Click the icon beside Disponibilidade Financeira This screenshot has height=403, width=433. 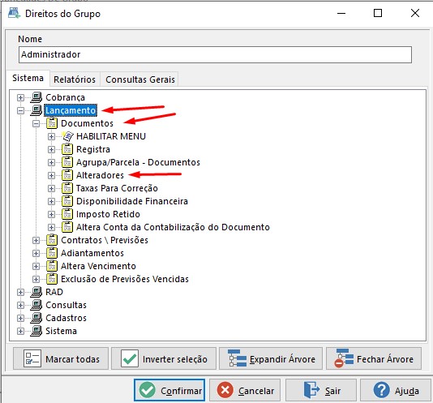pos(67,201)
